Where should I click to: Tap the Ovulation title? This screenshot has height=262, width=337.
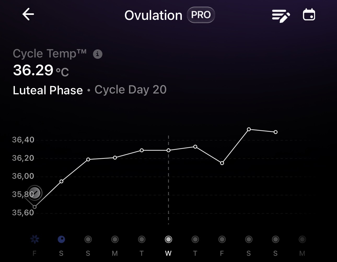point(153,15)
